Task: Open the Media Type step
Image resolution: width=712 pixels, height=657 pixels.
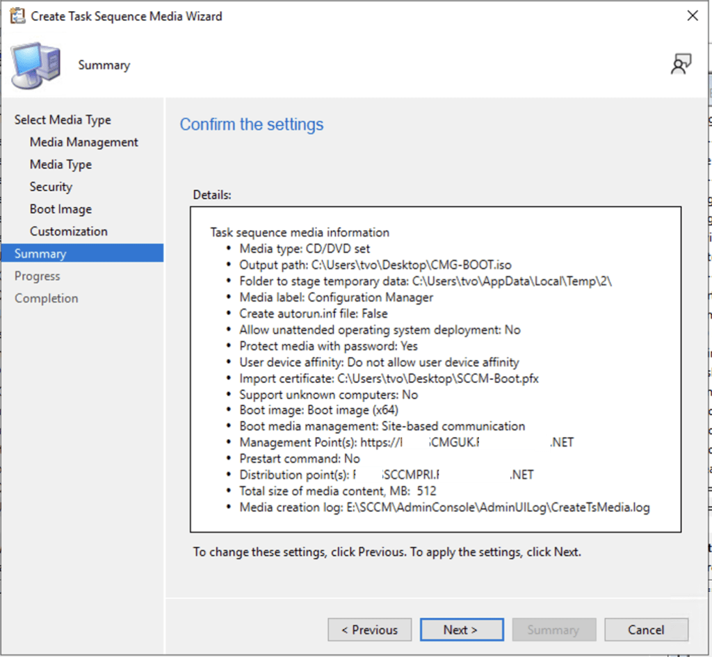Action: [x=60, y=164]
